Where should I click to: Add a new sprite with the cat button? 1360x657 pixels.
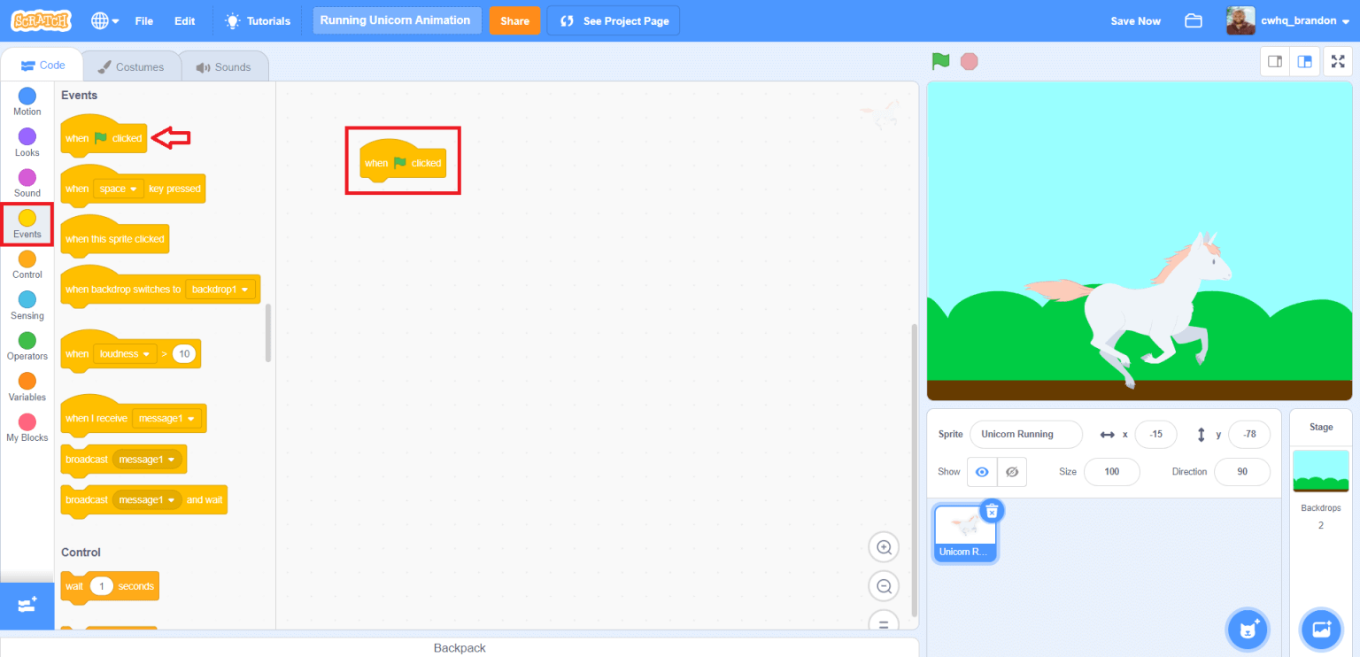1248,629
